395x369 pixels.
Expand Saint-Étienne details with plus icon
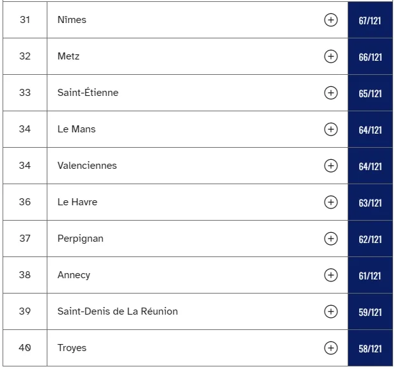click(x=330, y=93)
